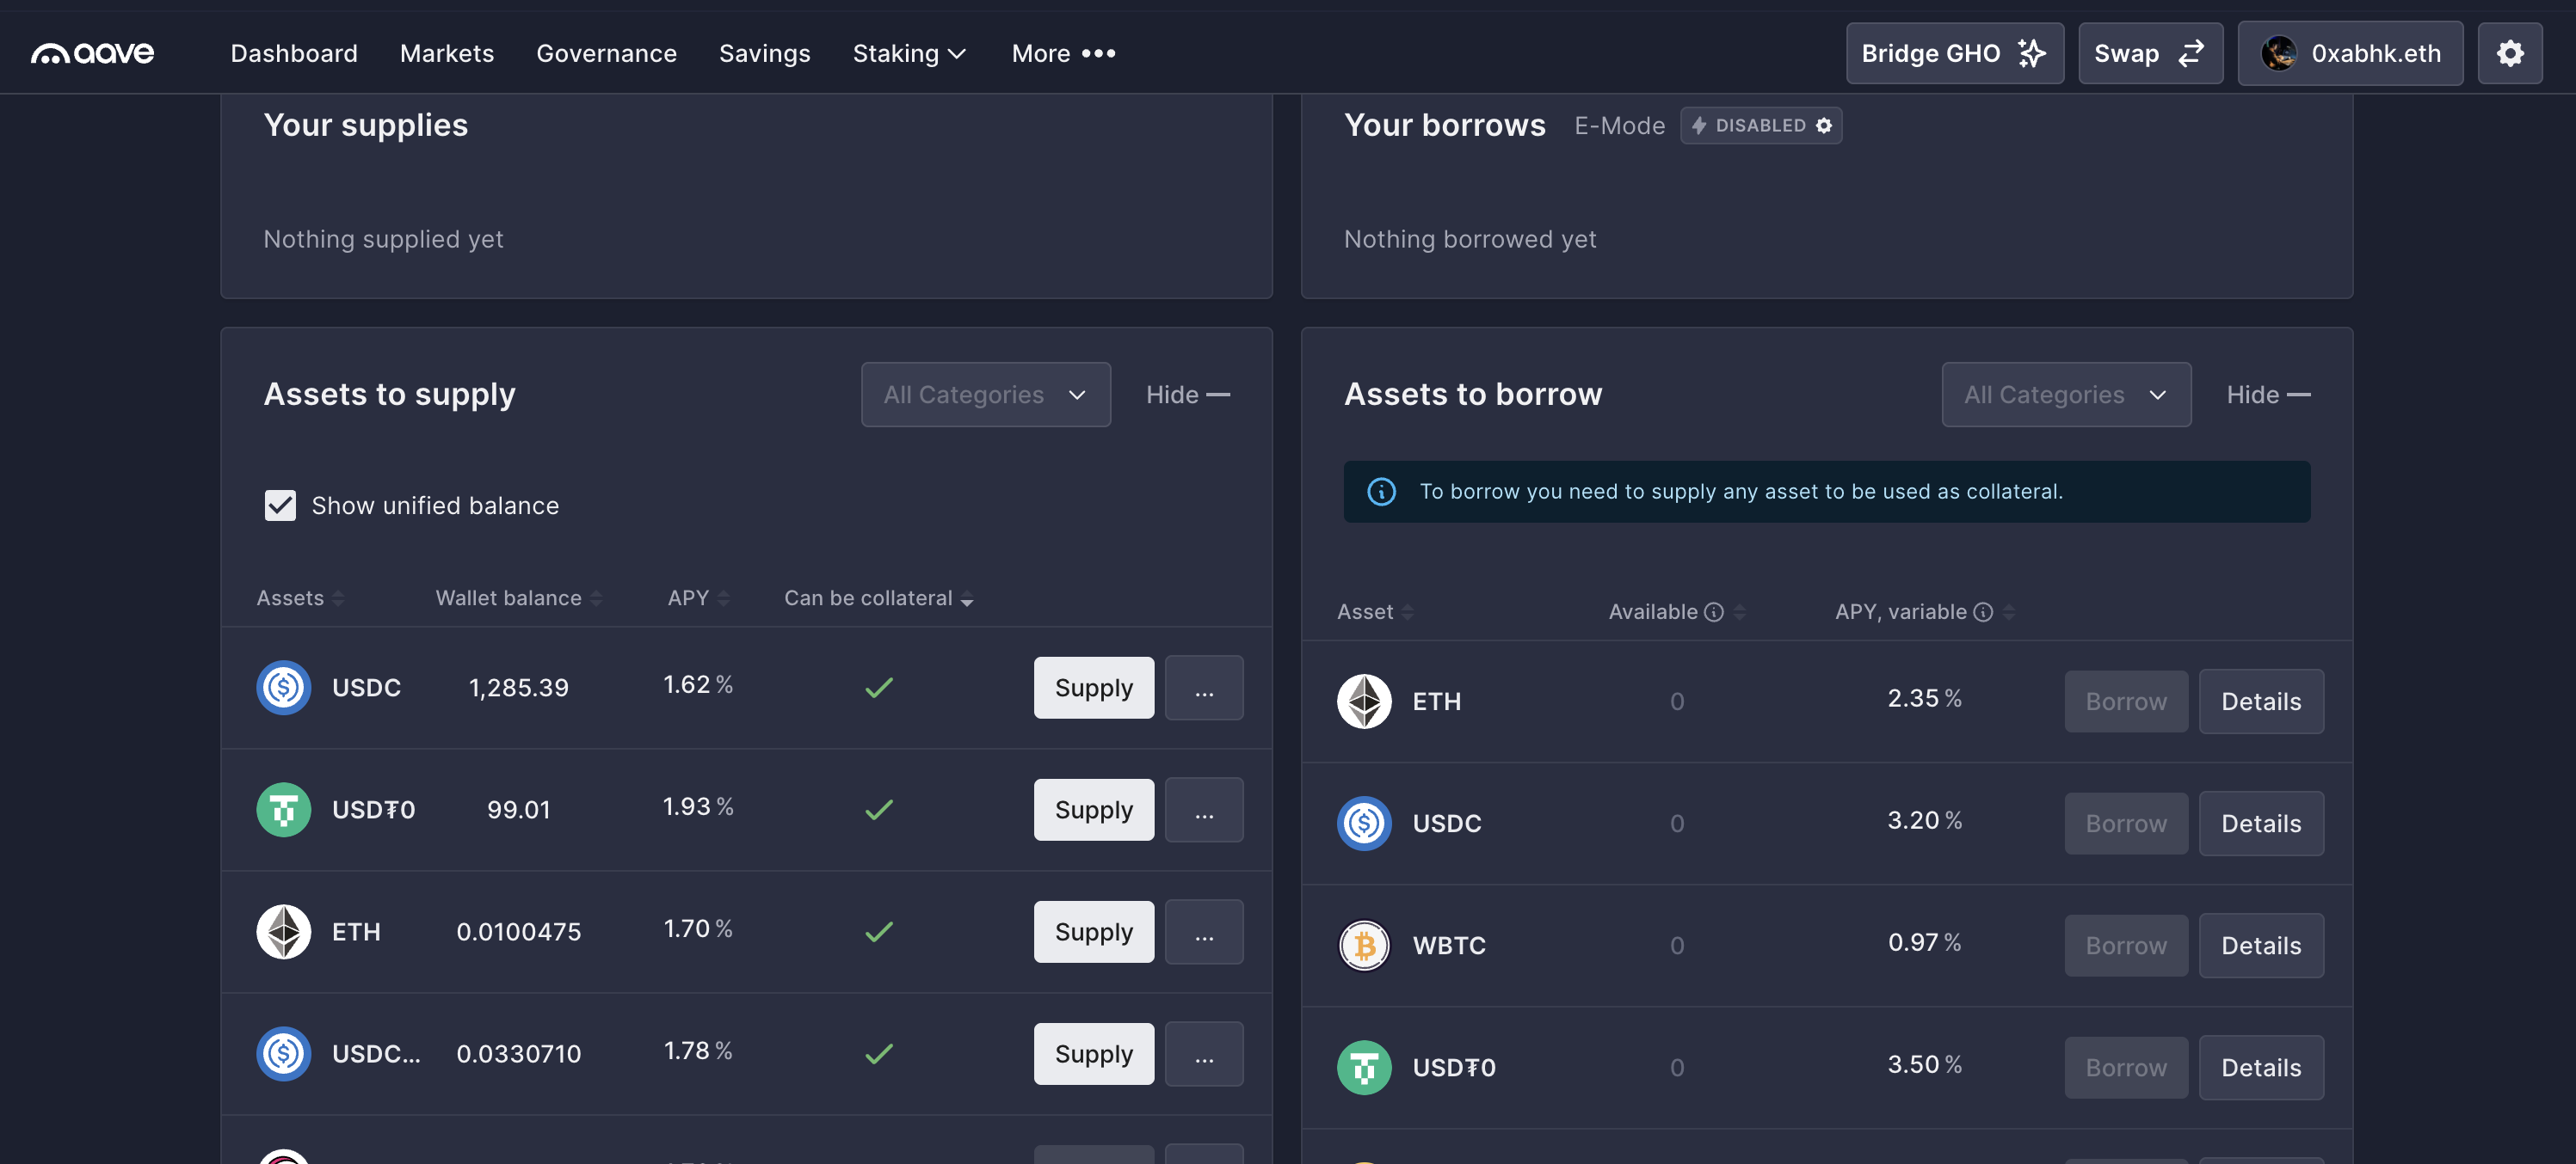
Task: Toggle E-Mode disabled setting
Action: pos(1761,125)
